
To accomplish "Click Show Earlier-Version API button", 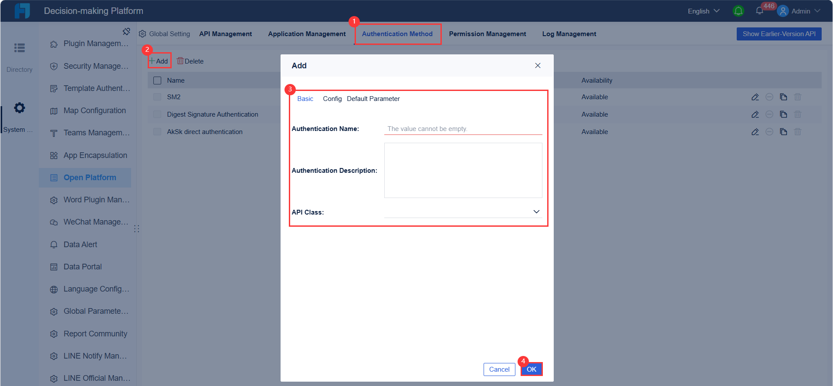I will 779,34.
